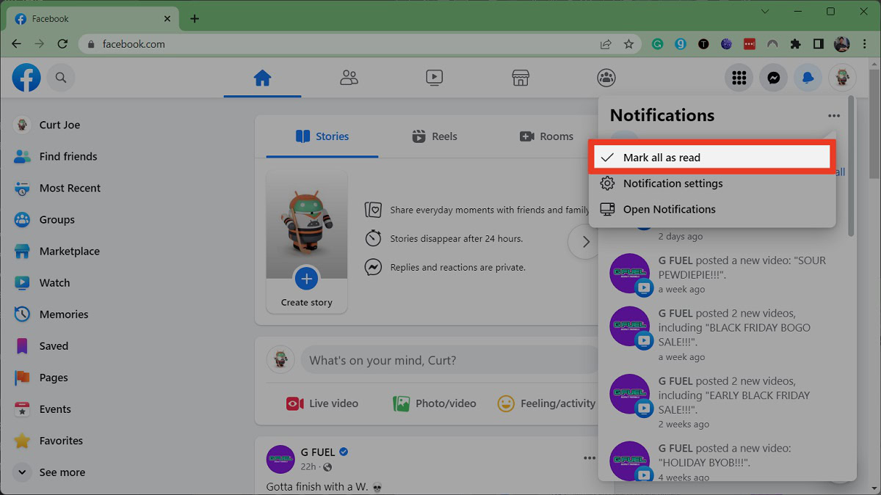Open the G FUEL post options menu
The image size is (881, 495).
[x=589, y=458]
